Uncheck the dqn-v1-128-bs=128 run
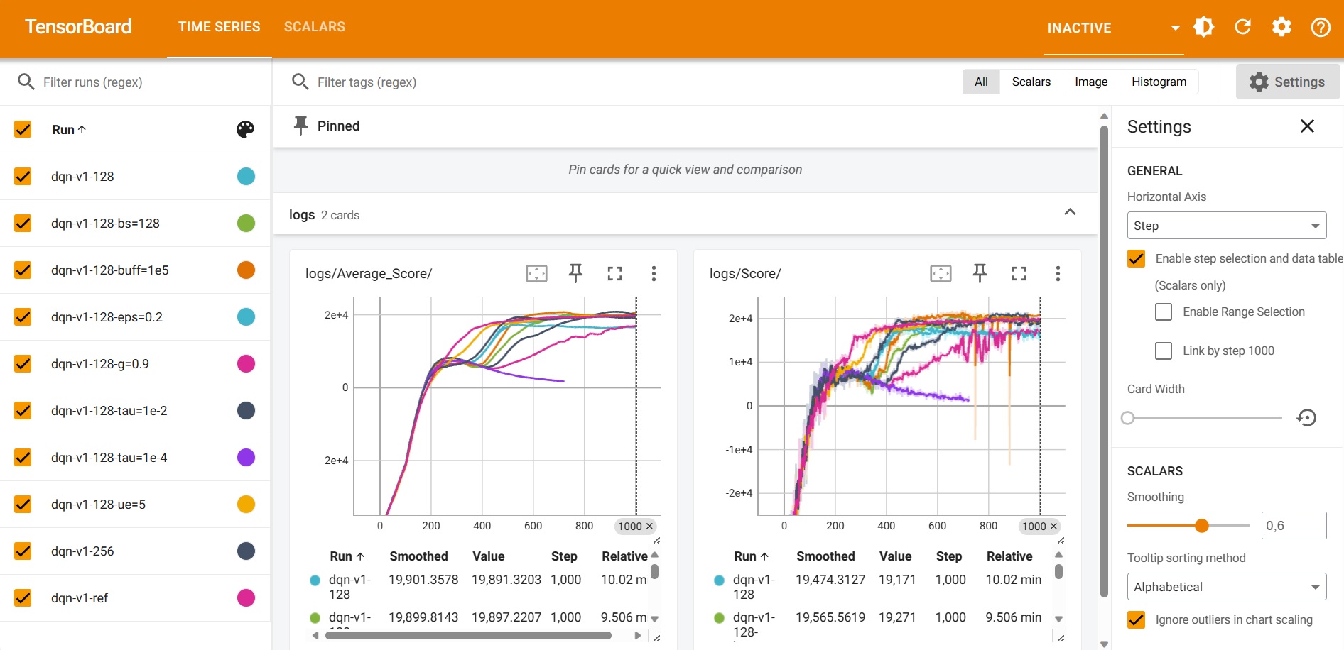 coord(23,223)
